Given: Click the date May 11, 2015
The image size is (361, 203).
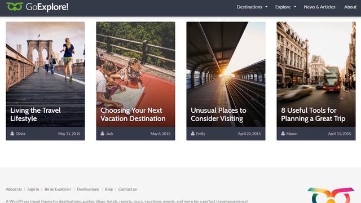Looking at the screenshot, I should tap(69, 134).
